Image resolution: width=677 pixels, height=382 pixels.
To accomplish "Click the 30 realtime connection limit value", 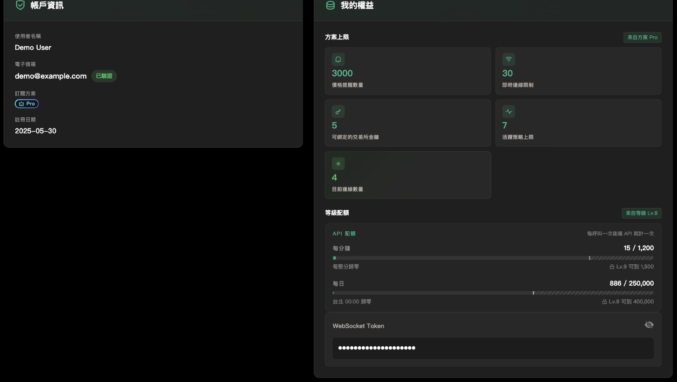I will coord(507,73).
